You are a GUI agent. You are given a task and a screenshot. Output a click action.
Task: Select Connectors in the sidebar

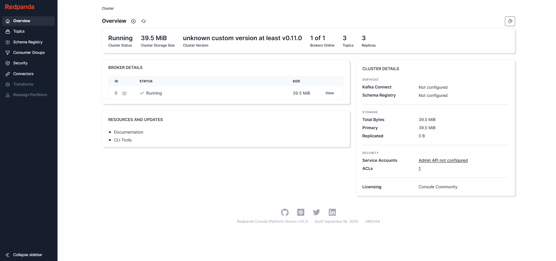click(x=23, y=74)
